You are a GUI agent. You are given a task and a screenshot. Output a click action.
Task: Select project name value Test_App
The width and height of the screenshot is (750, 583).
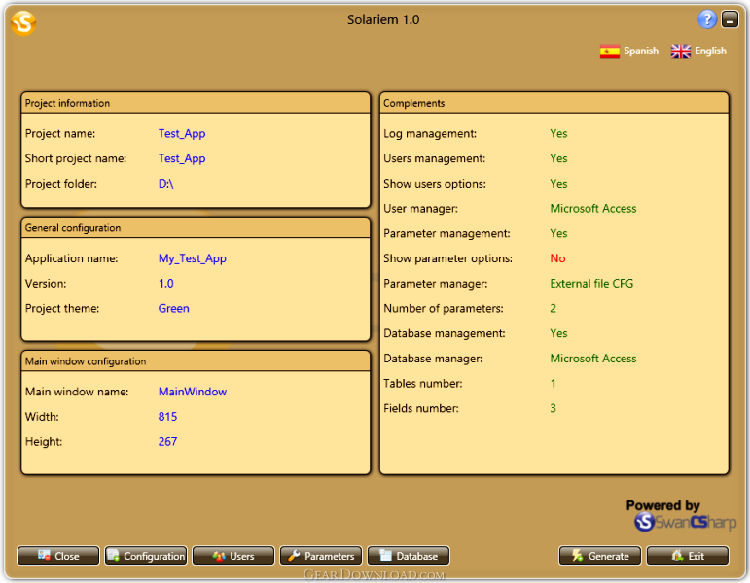[182, 134]
